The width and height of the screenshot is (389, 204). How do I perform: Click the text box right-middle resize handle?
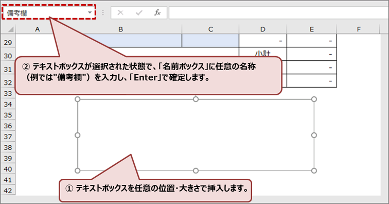tap(314, 135)
